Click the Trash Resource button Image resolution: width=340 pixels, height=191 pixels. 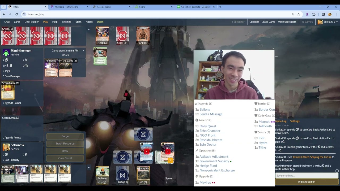tap(65, 144)
